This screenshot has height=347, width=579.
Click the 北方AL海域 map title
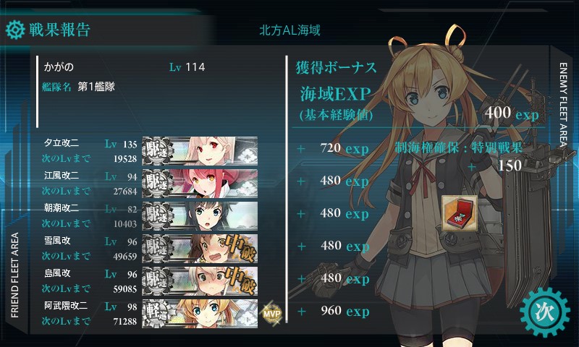coord(289,30)
